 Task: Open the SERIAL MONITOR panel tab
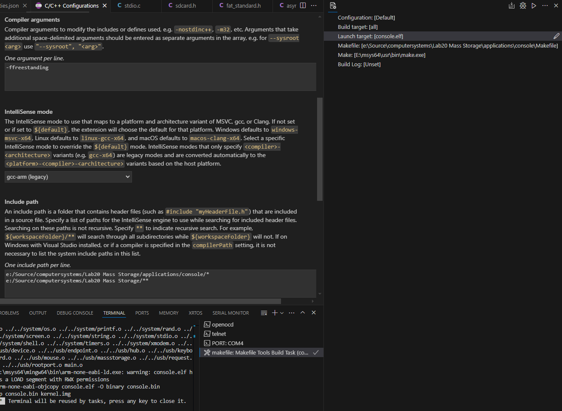[x=231, y=313]
